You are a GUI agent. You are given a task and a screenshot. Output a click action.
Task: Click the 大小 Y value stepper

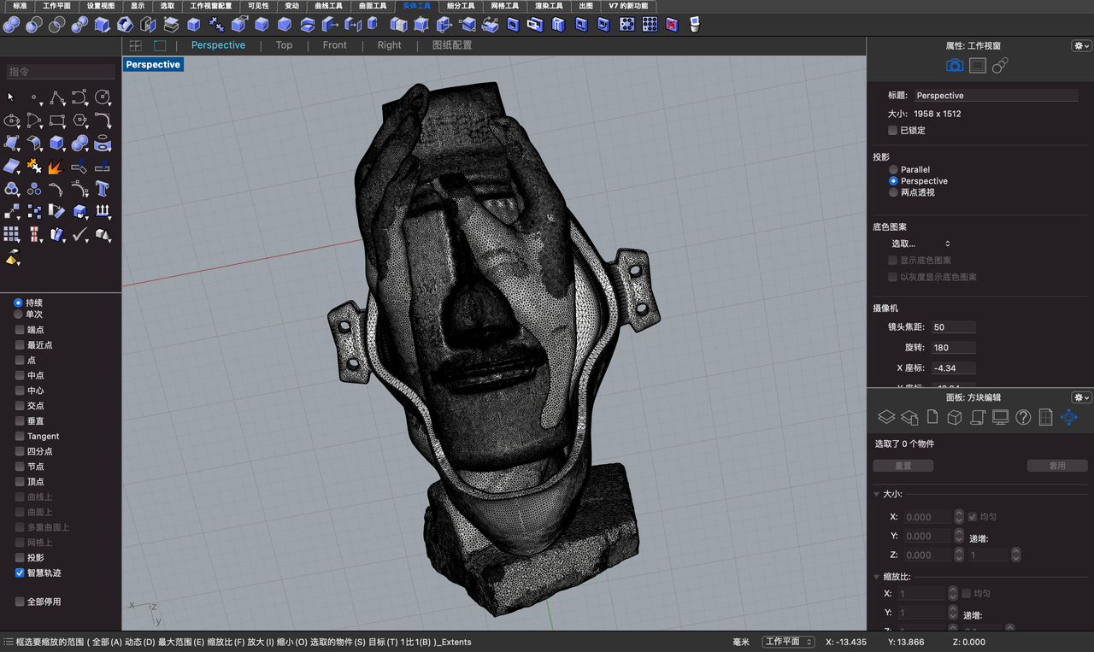(x=958, y=536)
